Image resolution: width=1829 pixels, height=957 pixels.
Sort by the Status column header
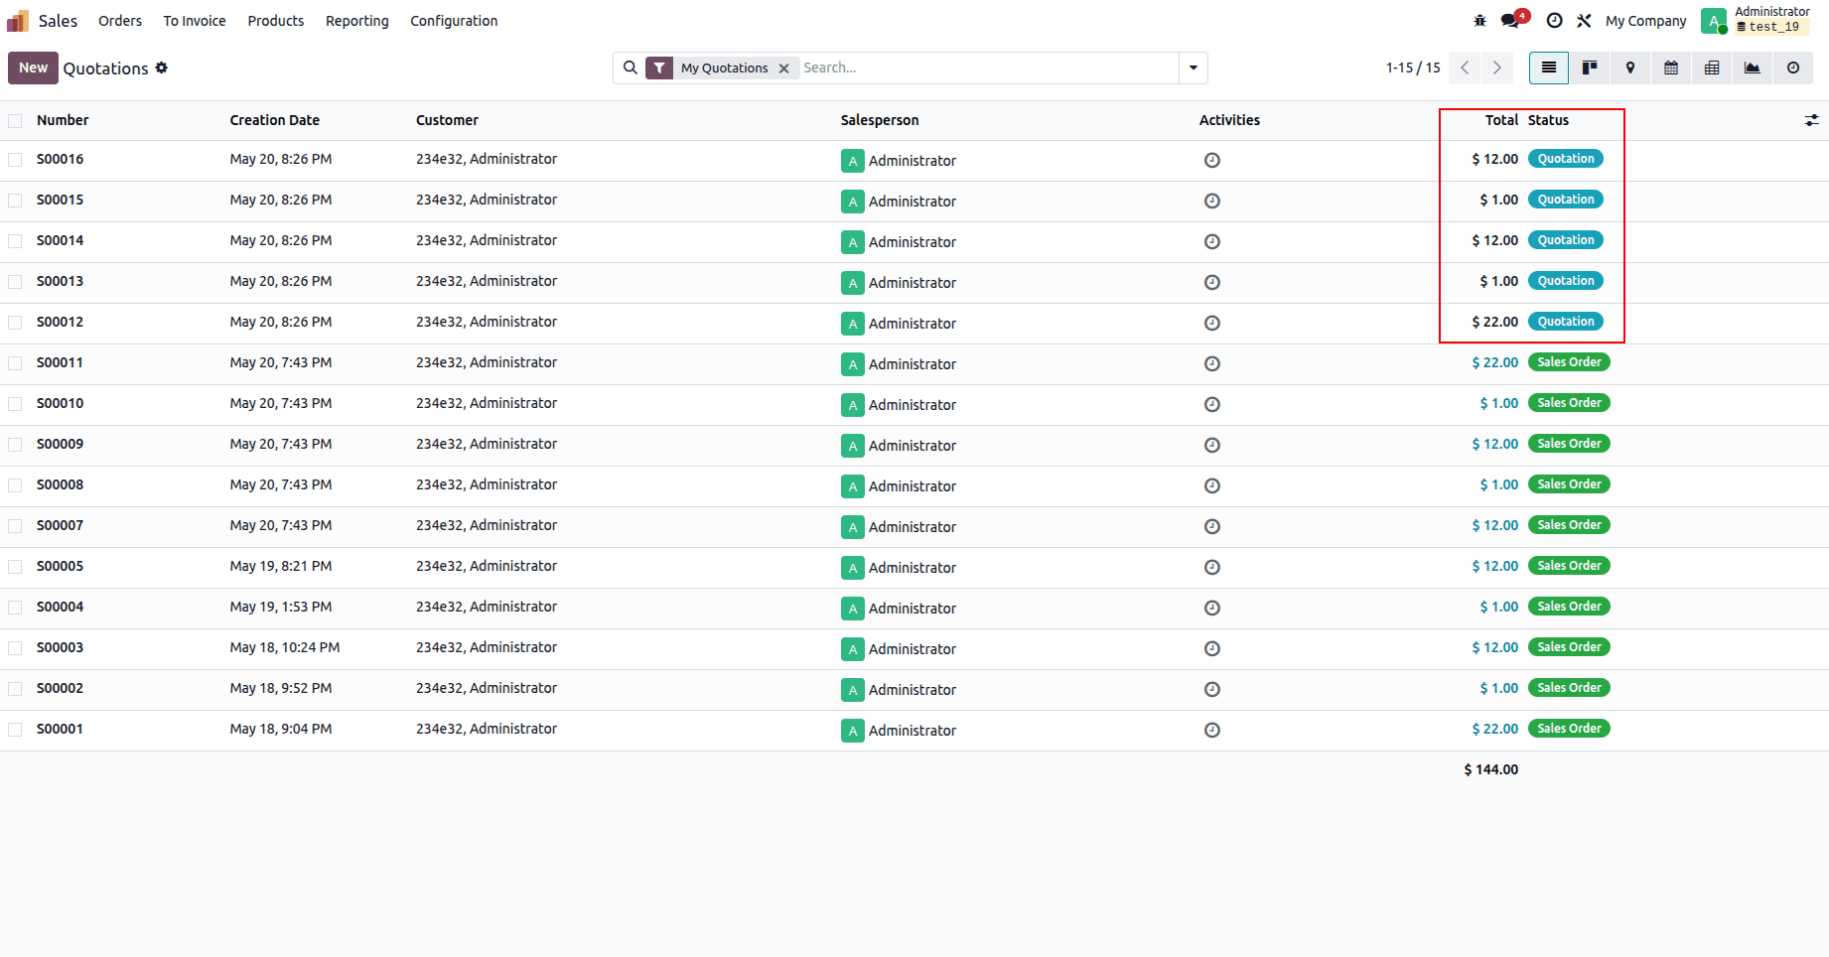1548,120
